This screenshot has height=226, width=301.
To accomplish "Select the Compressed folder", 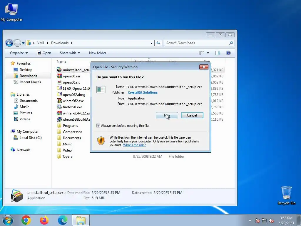I will pyautogui.click(x=72, y=132).
